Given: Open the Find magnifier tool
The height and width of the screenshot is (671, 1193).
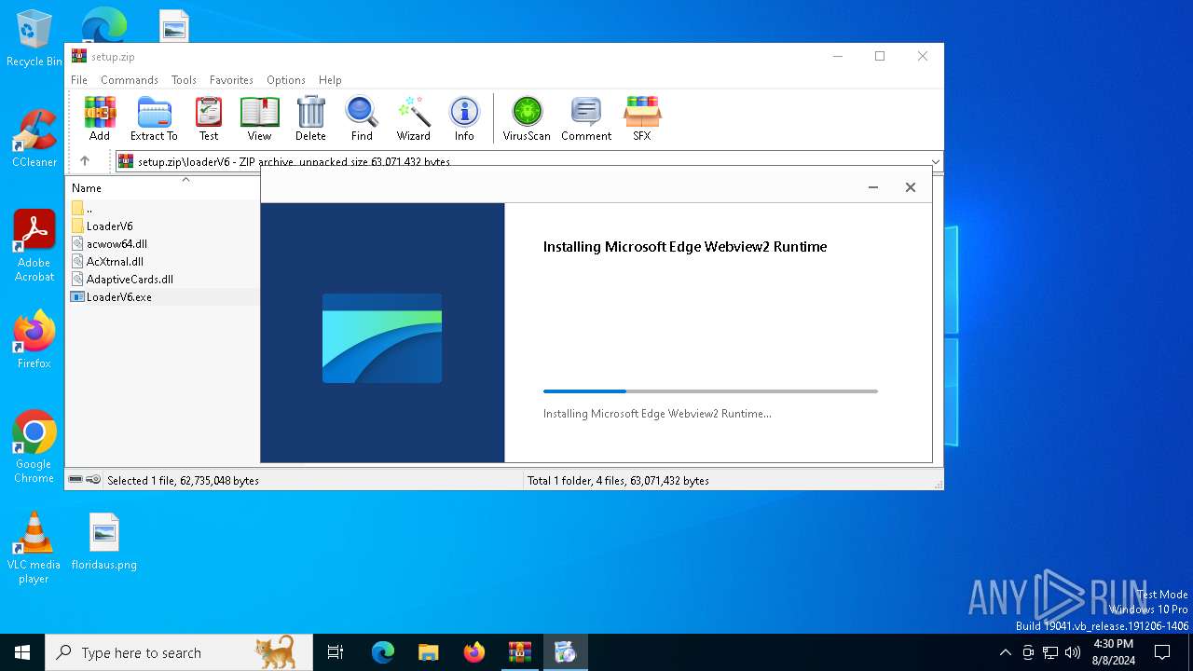Looking at the screenshot, I should (x=362, y=118).
